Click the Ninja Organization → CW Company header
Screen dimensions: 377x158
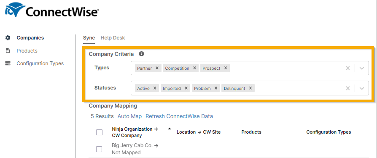click(x=135, y=132)
